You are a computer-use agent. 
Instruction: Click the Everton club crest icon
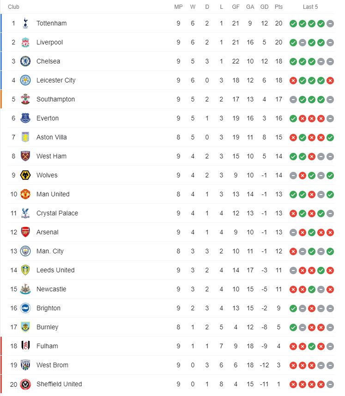pyautogui.click(x=25, y=118)
